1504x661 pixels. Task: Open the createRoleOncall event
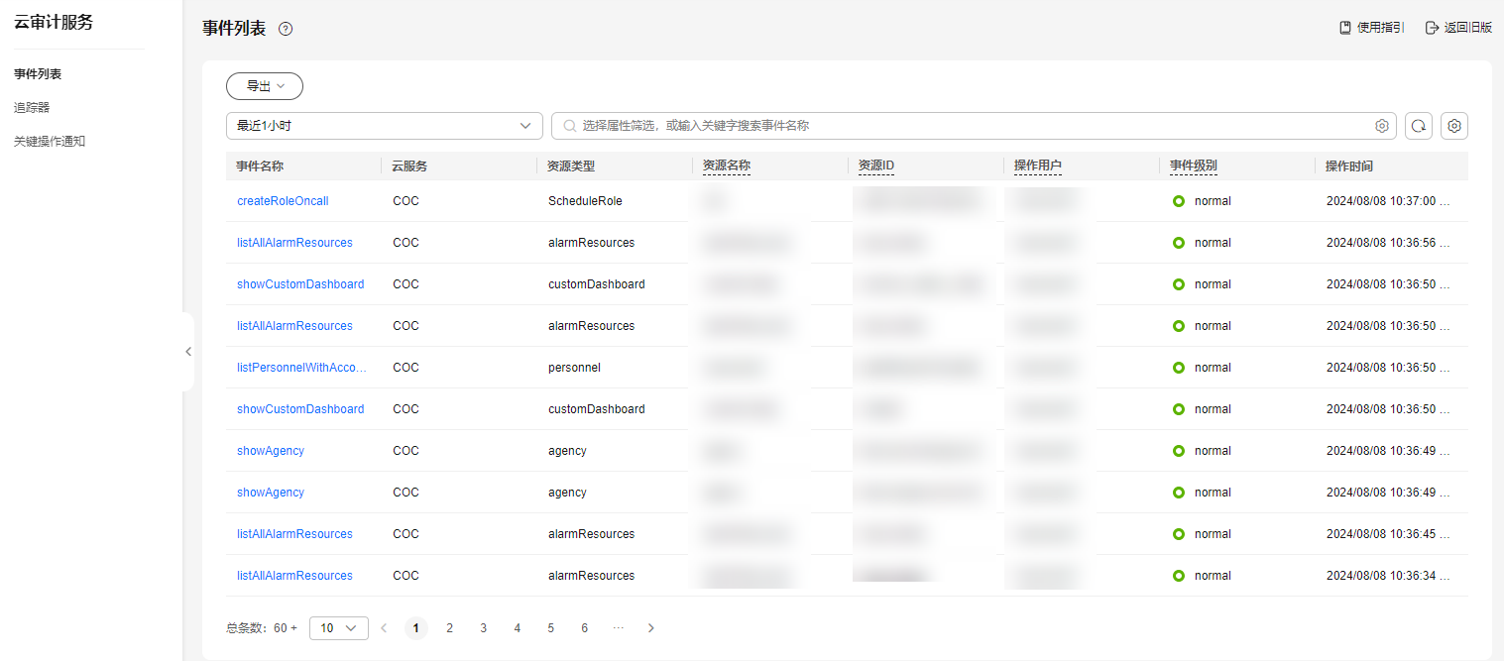[x=283, y=201]
